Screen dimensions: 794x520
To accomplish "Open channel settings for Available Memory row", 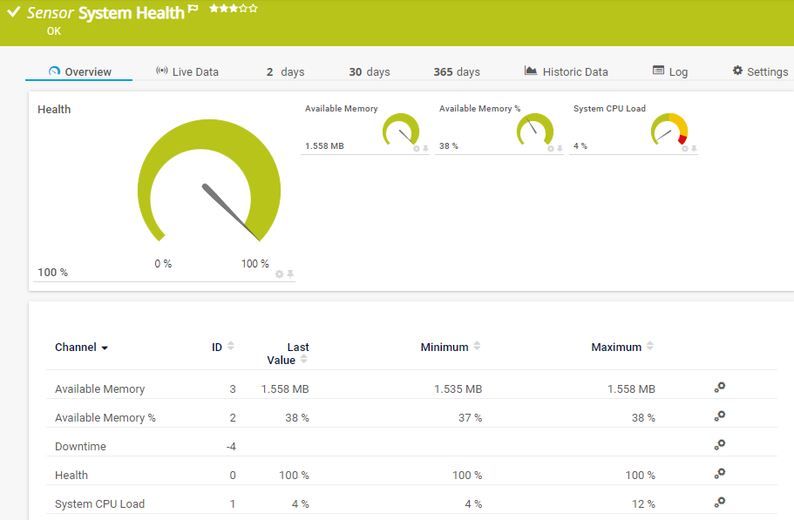I will [719, 388].
